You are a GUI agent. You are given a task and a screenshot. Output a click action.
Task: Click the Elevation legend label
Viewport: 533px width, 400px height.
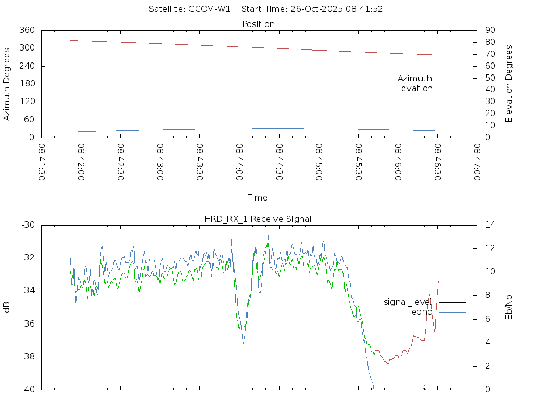point(413,89)
